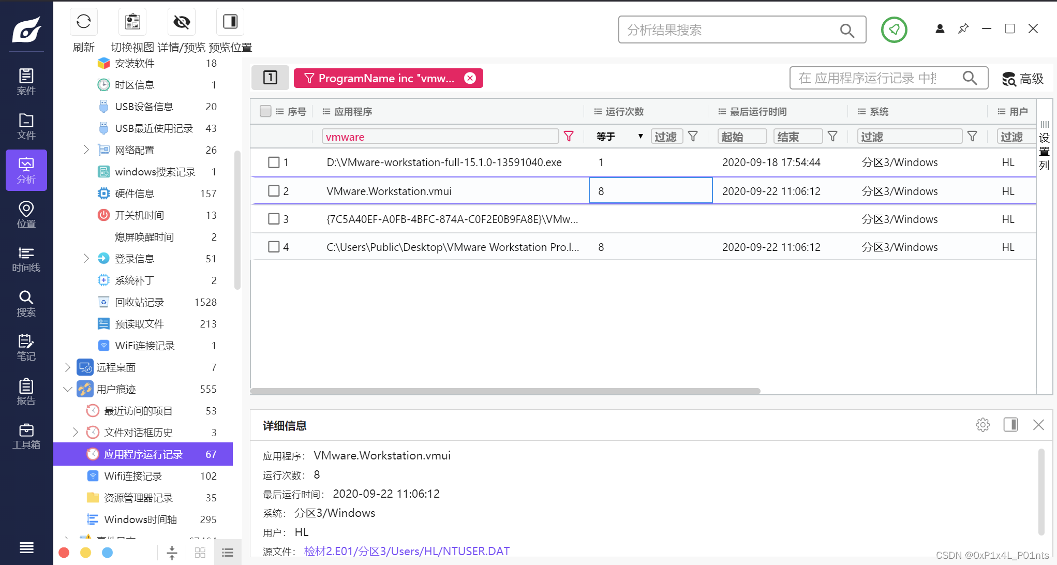This screenshot has height=565, width=1057.
Task: Click the blue dot at bottom bar
Action: (108, 553)
